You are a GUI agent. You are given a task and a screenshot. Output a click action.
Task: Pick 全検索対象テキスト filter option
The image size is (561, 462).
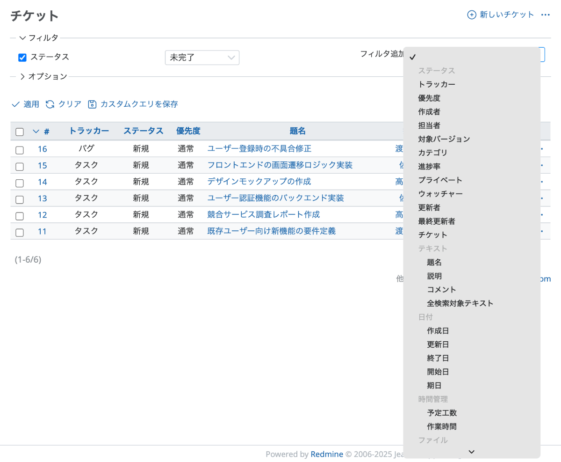460,303
